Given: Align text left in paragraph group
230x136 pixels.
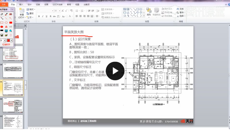Looking at the screenshot, I should coord(77,16).
